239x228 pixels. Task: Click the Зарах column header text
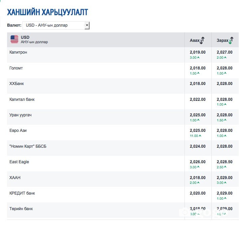[223, 40]
